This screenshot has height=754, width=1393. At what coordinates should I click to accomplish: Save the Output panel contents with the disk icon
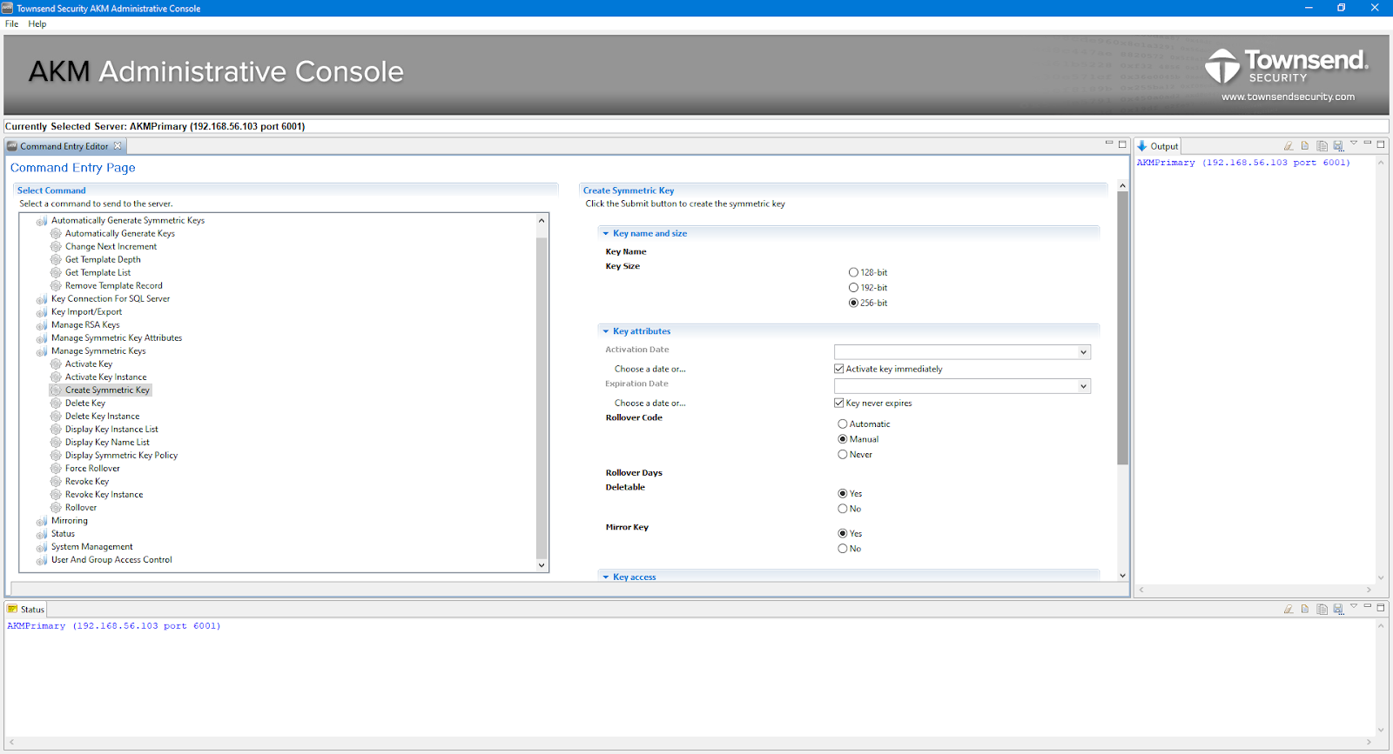(1338, 146)
